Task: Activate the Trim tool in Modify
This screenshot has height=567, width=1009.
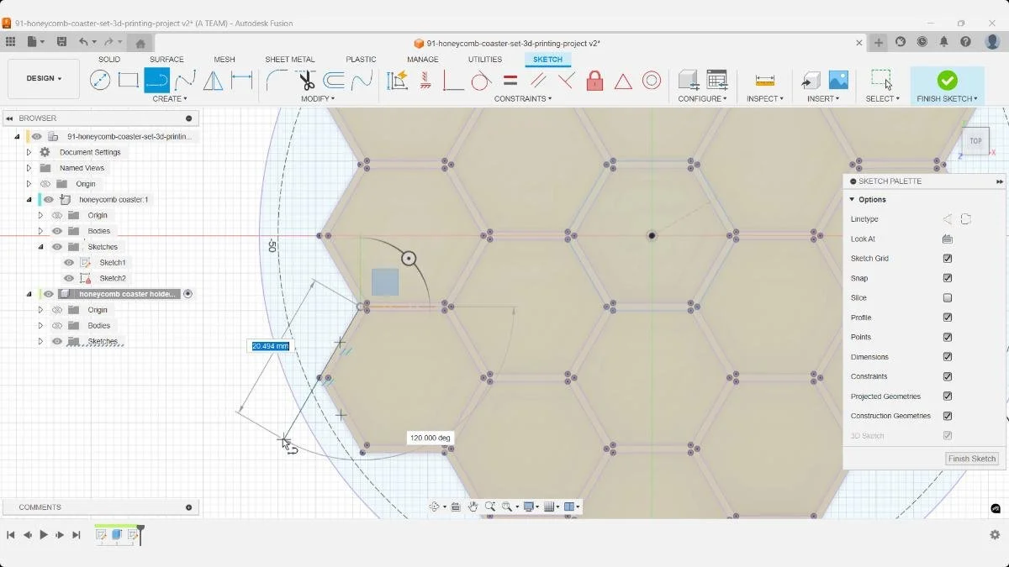Action: click(305, 80)
